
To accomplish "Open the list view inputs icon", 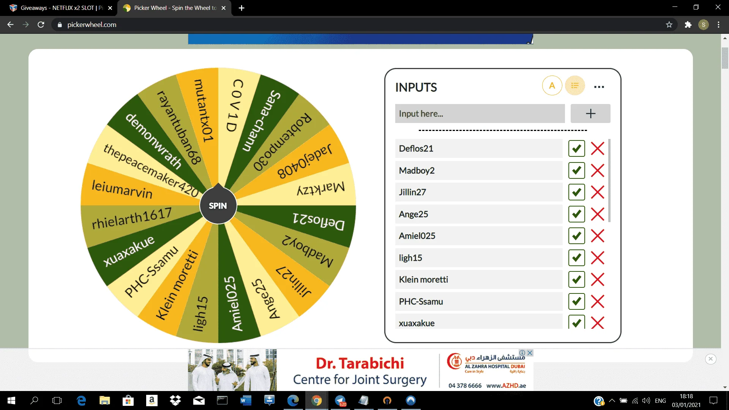I will pyautogui.click(x=575, y=86).
